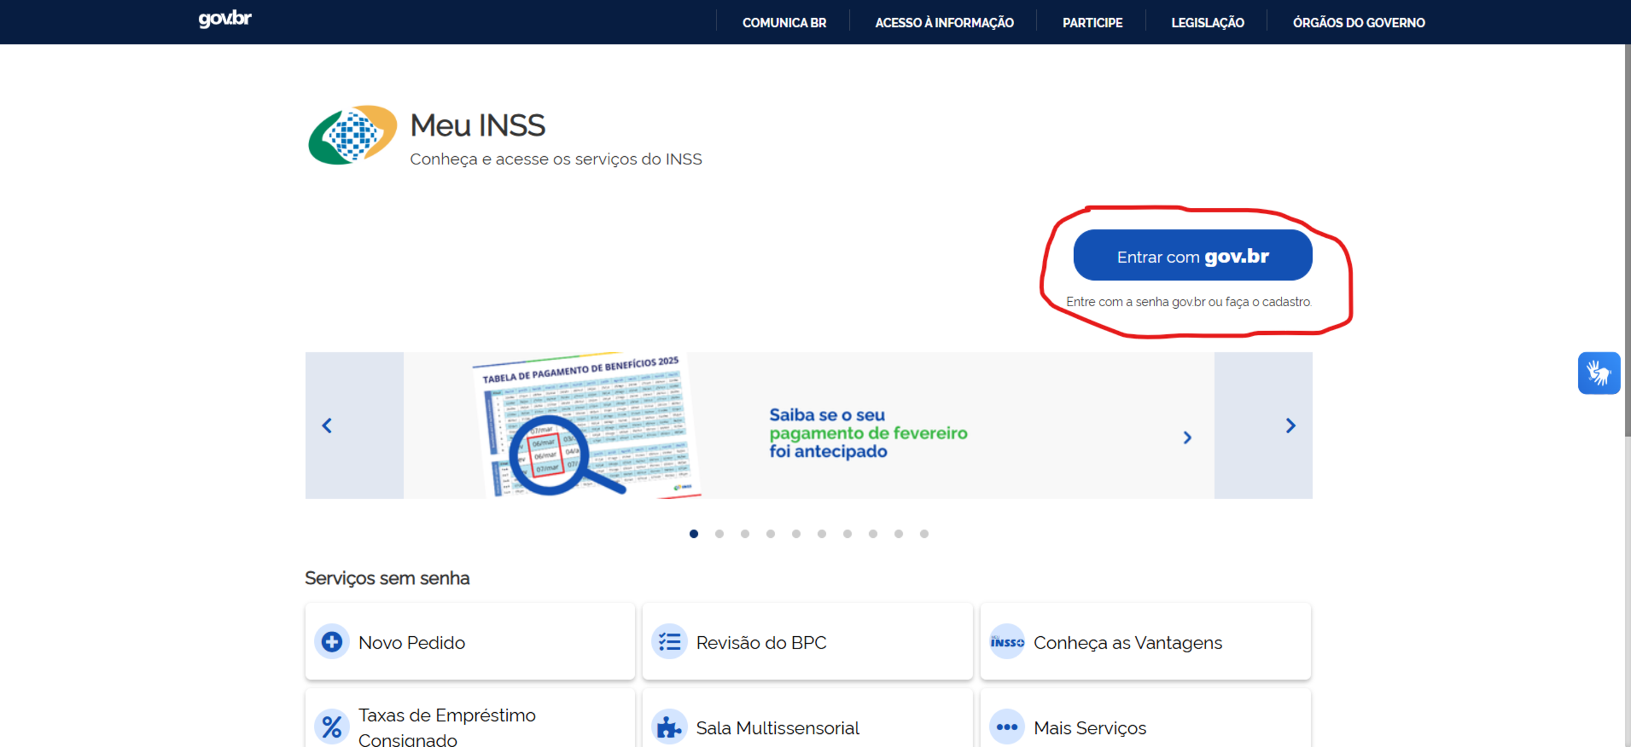This screenshot has width=1631, height=747.
Task: Click 'Meu INSS' page title text
Action: (477, 125)
